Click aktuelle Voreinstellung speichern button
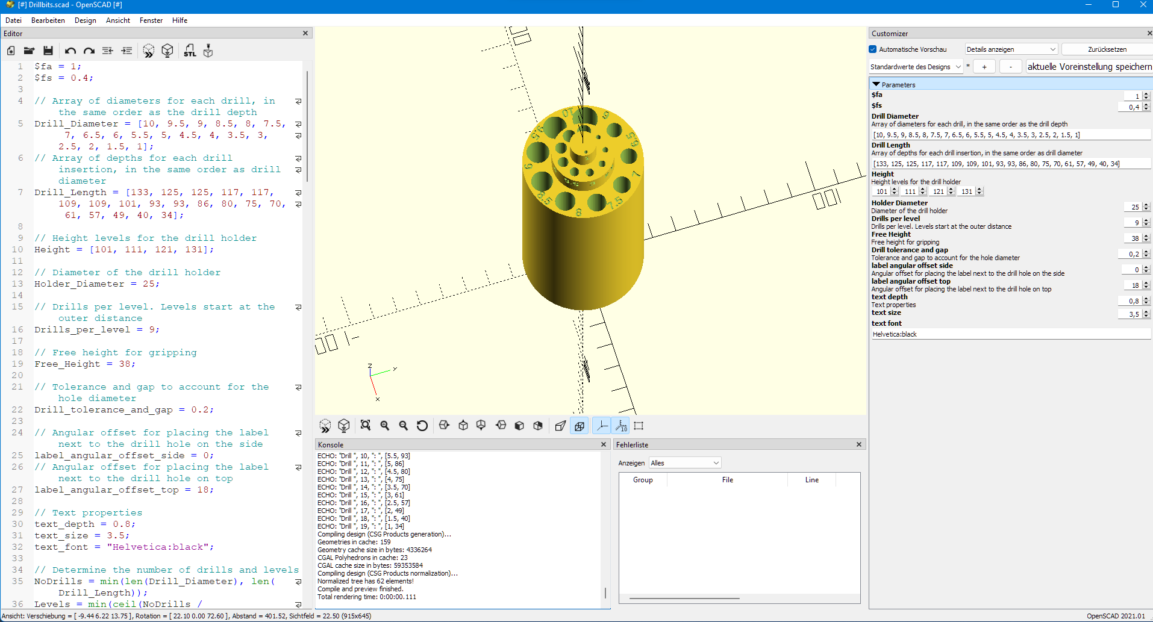The image size is (1153, 622). tap(1089, 67)
